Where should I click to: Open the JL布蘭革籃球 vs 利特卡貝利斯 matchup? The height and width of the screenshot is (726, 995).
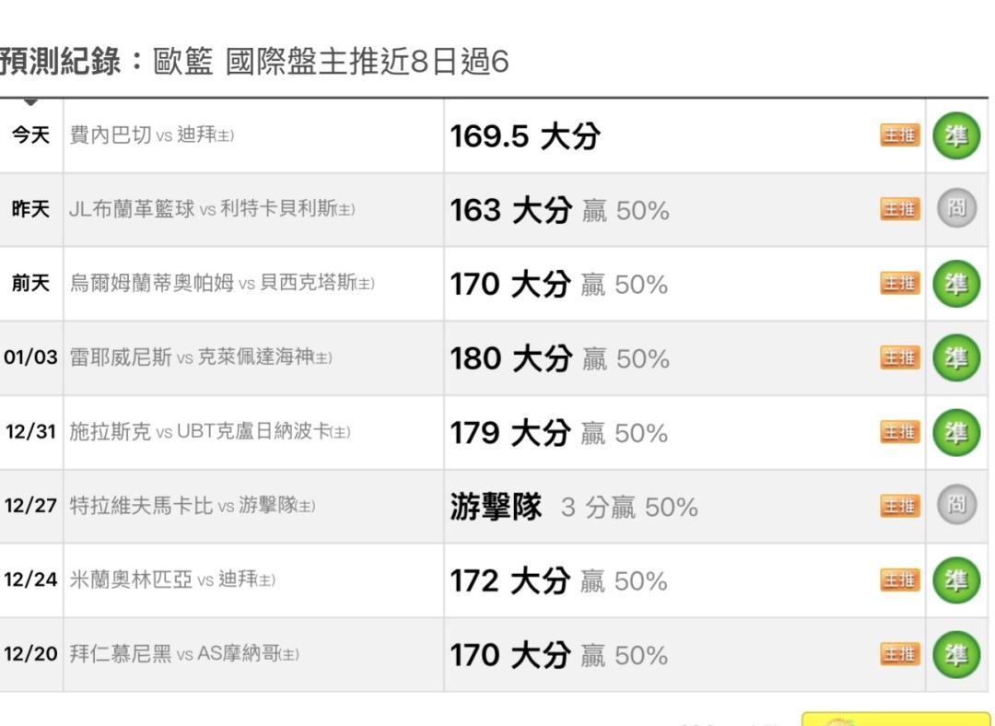point(212,210)
